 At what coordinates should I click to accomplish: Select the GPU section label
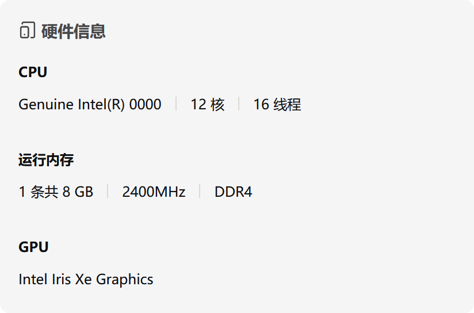point(33,247)
